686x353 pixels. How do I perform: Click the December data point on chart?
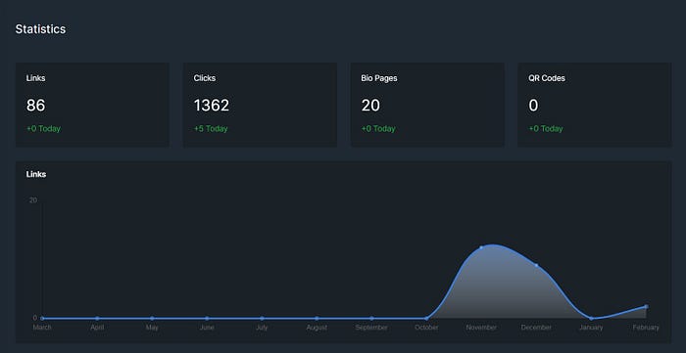pos(536,265)
